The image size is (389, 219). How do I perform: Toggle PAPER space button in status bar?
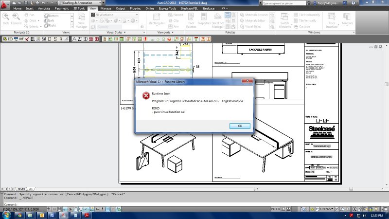(x=275, y=209)
